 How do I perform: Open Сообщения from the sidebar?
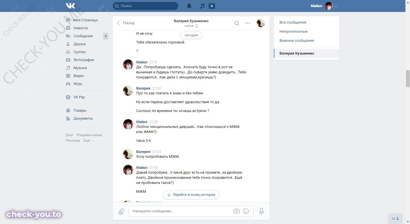tap(83, 36)
